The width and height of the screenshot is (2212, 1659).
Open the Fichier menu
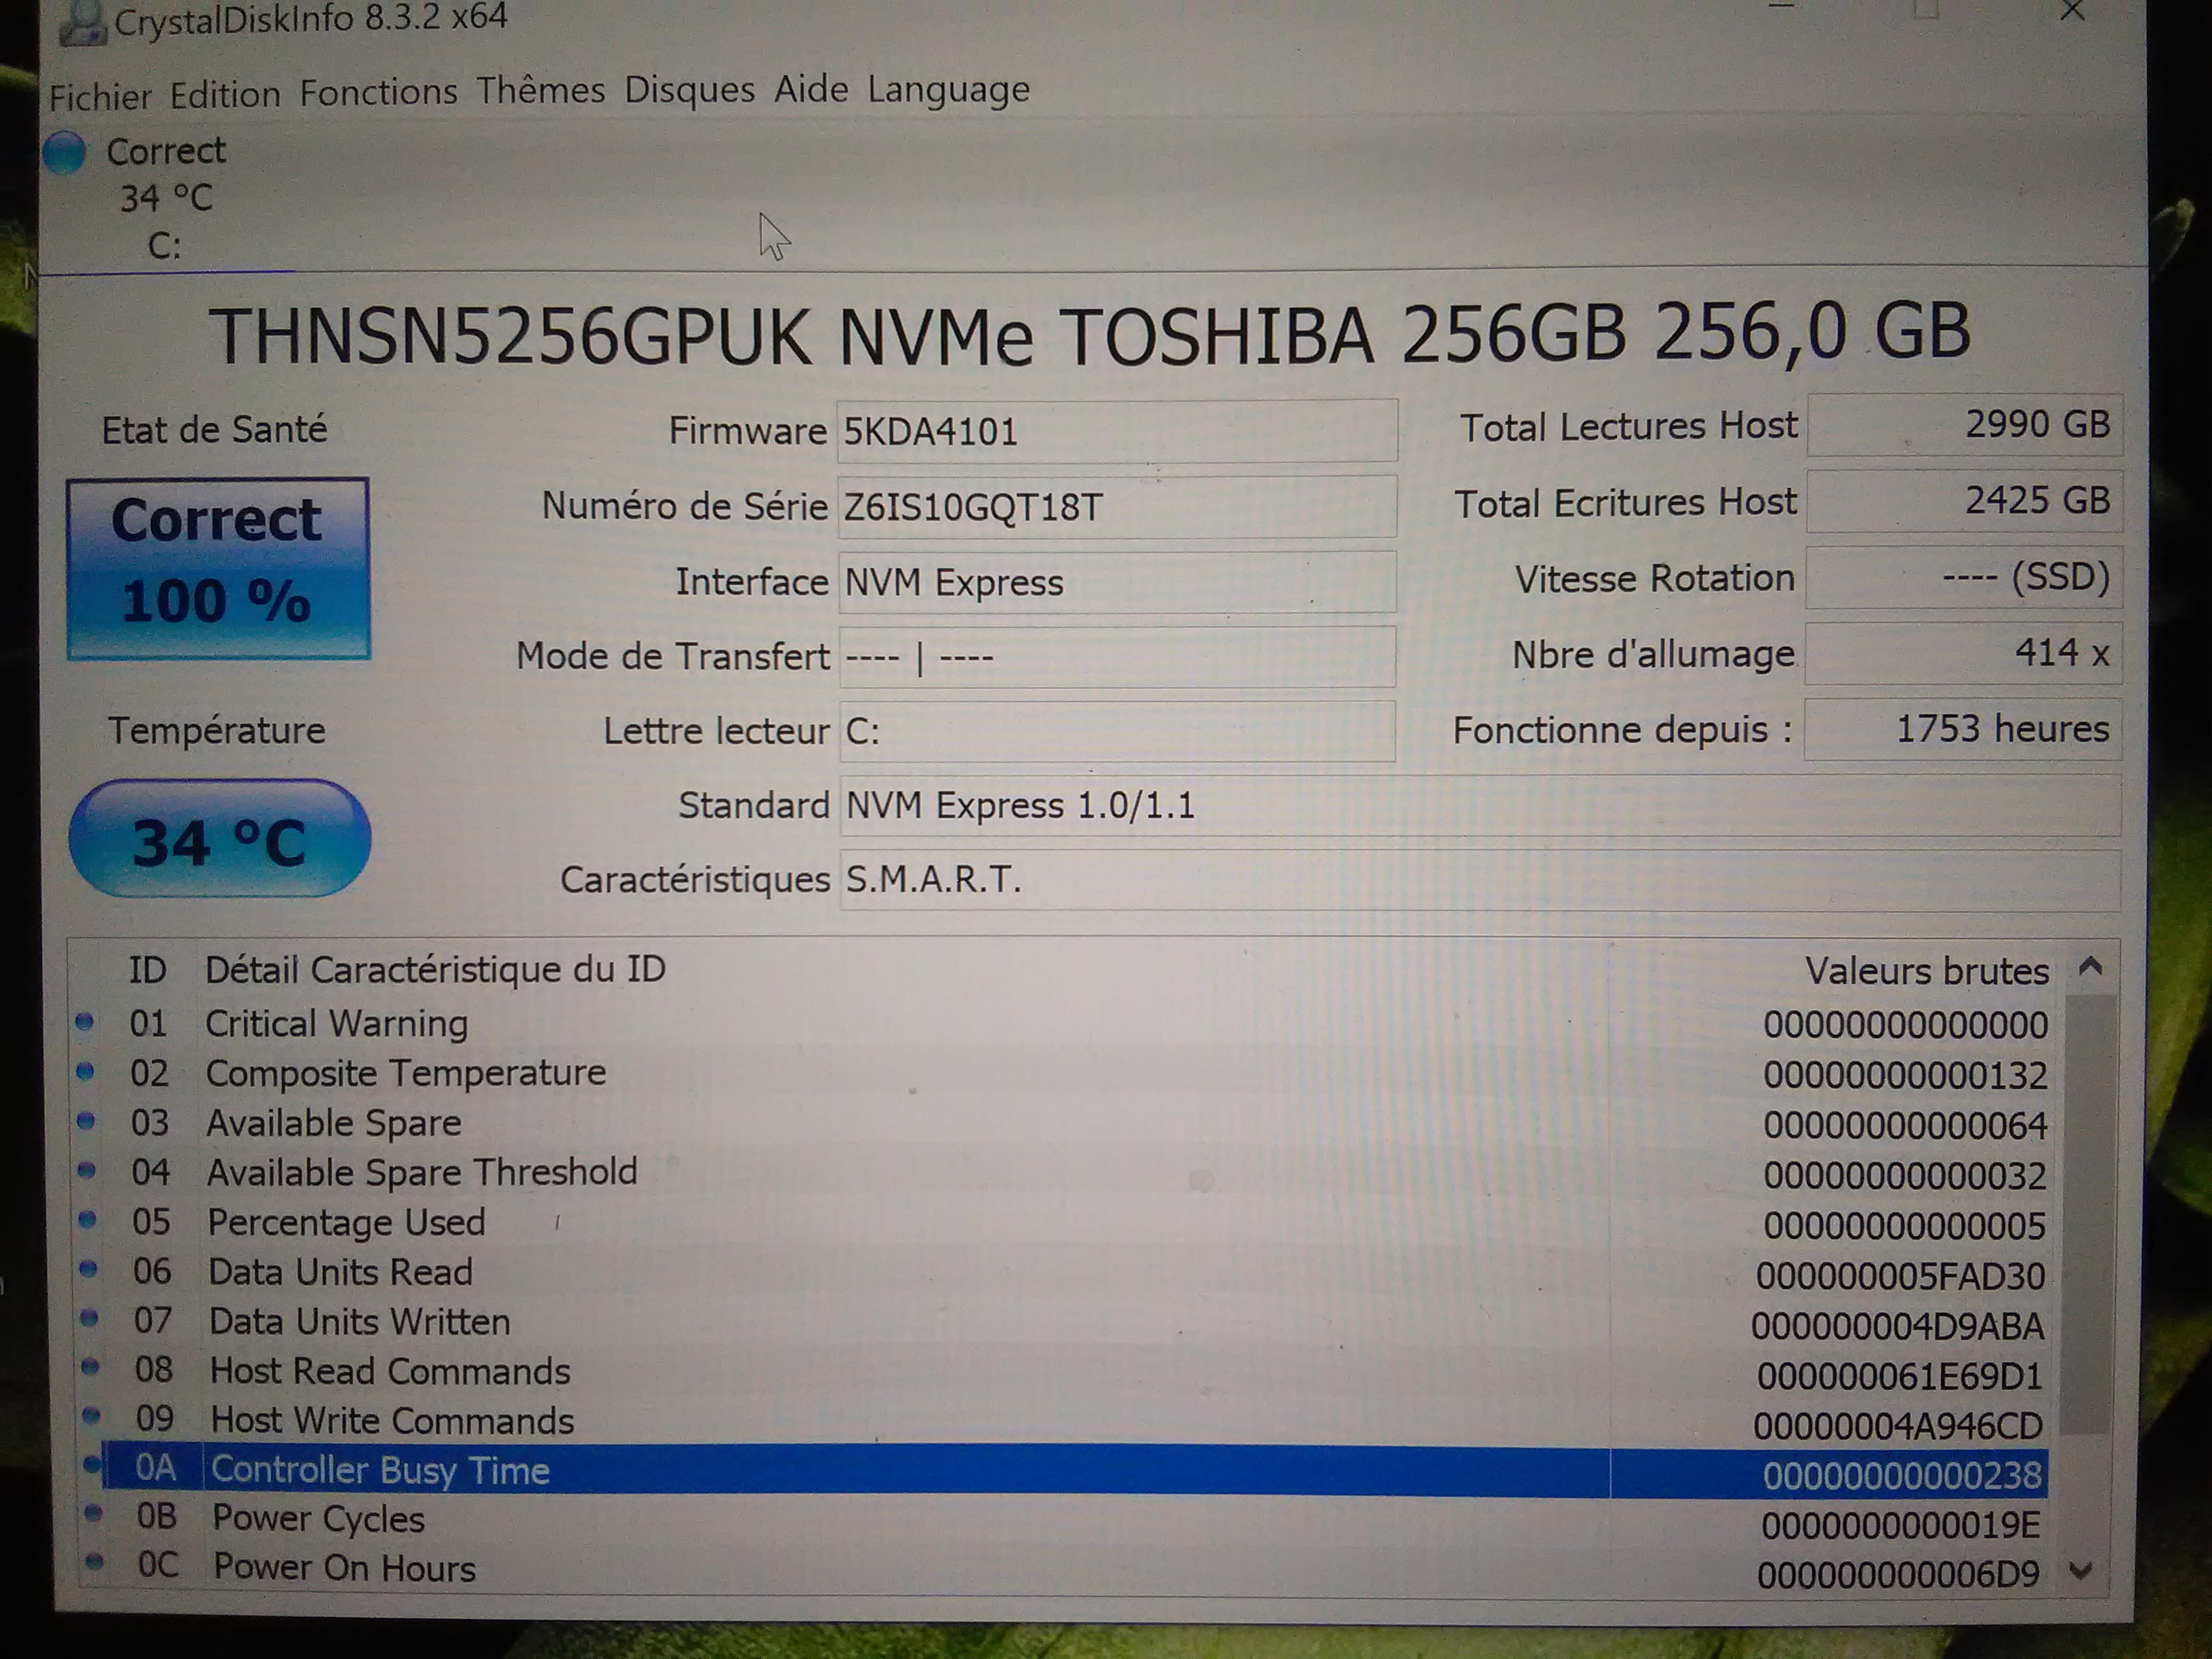[100, 97]
